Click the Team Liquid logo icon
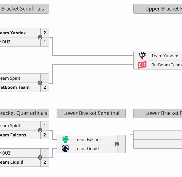Viewport: 182px width, 177px height. 65,149
